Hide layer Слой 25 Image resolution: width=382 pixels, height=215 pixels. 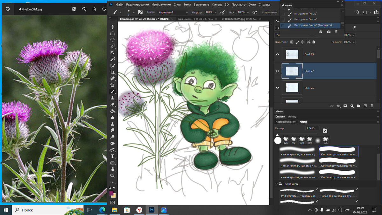click(277, 54)
